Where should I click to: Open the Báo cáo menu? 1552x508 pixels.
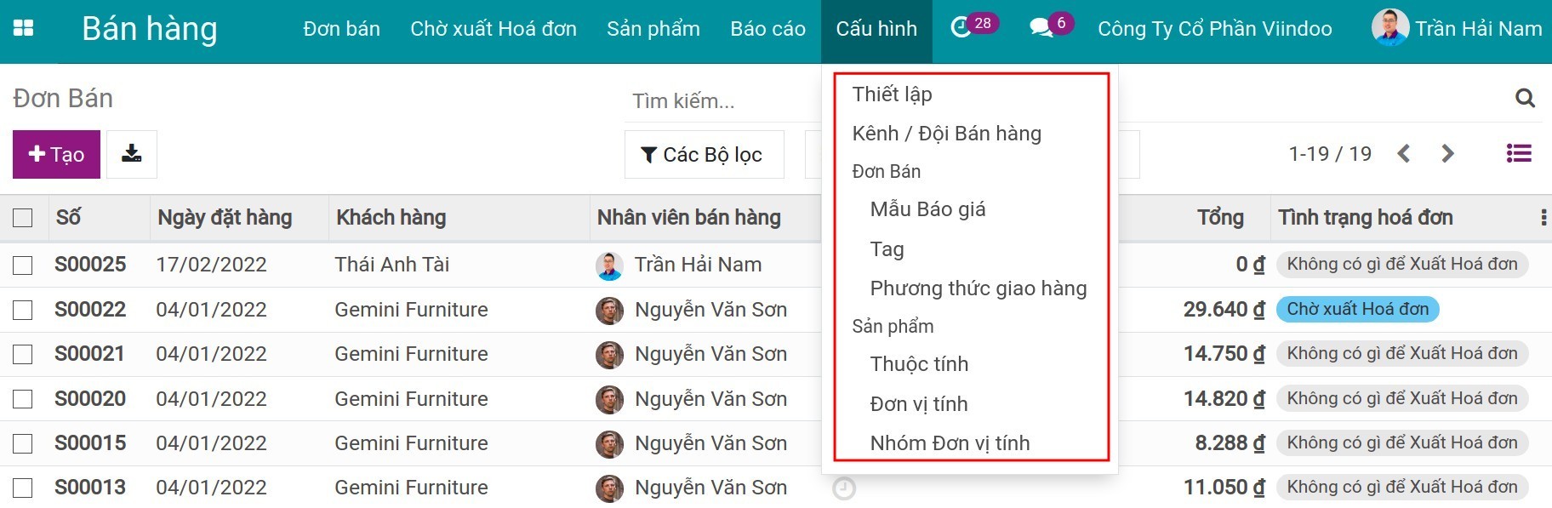pos(767,28)
